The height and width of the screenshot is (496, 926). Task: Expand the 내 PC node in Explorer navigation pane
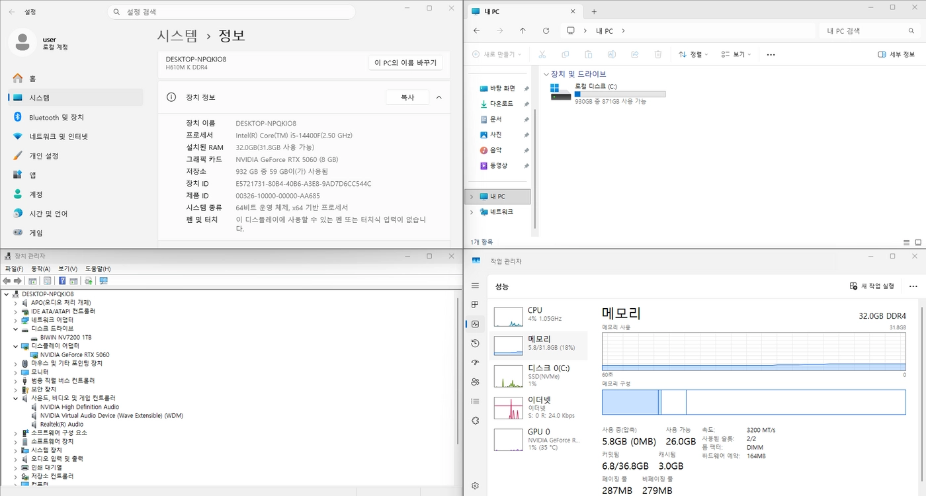pos(472,196)
